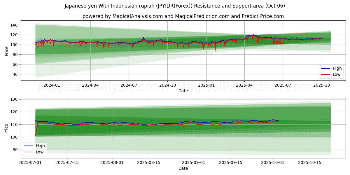Viewport: 350px width, 175px height.
Task: Click the 2025-04 x-axis tick label
Action: click(244, 85)
